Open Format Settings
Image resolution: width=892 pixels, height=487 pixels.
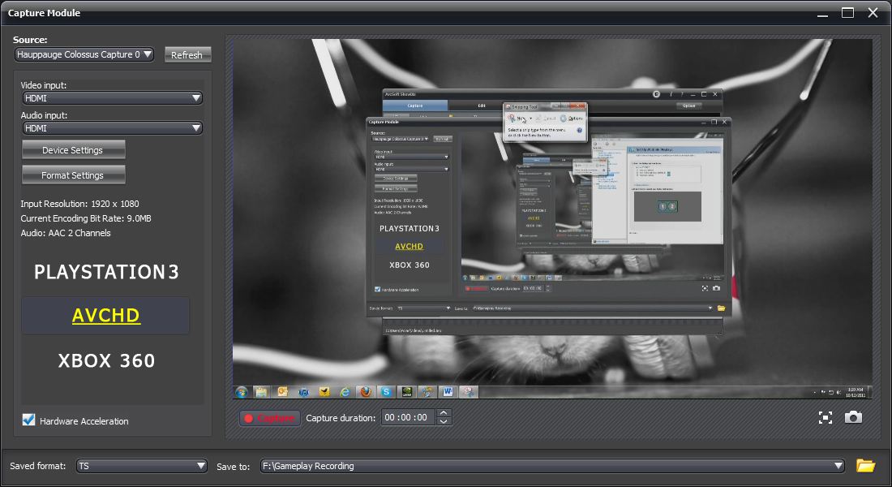point(73,175)
